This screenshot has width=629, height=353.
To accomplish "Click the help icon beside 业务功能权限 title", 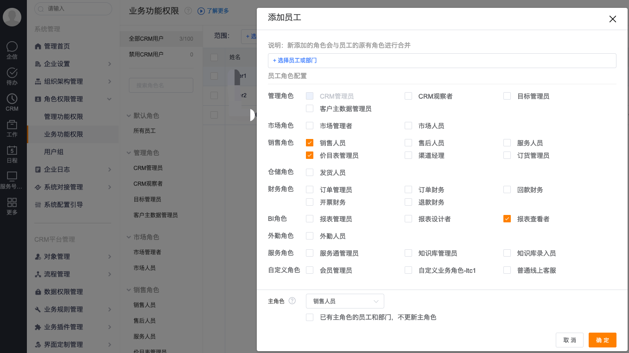I will pyautogui.click(x=188, y=11).
